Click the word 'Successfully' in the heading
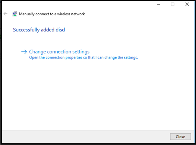Screen dimensions: 196x145 coord(26,30)
